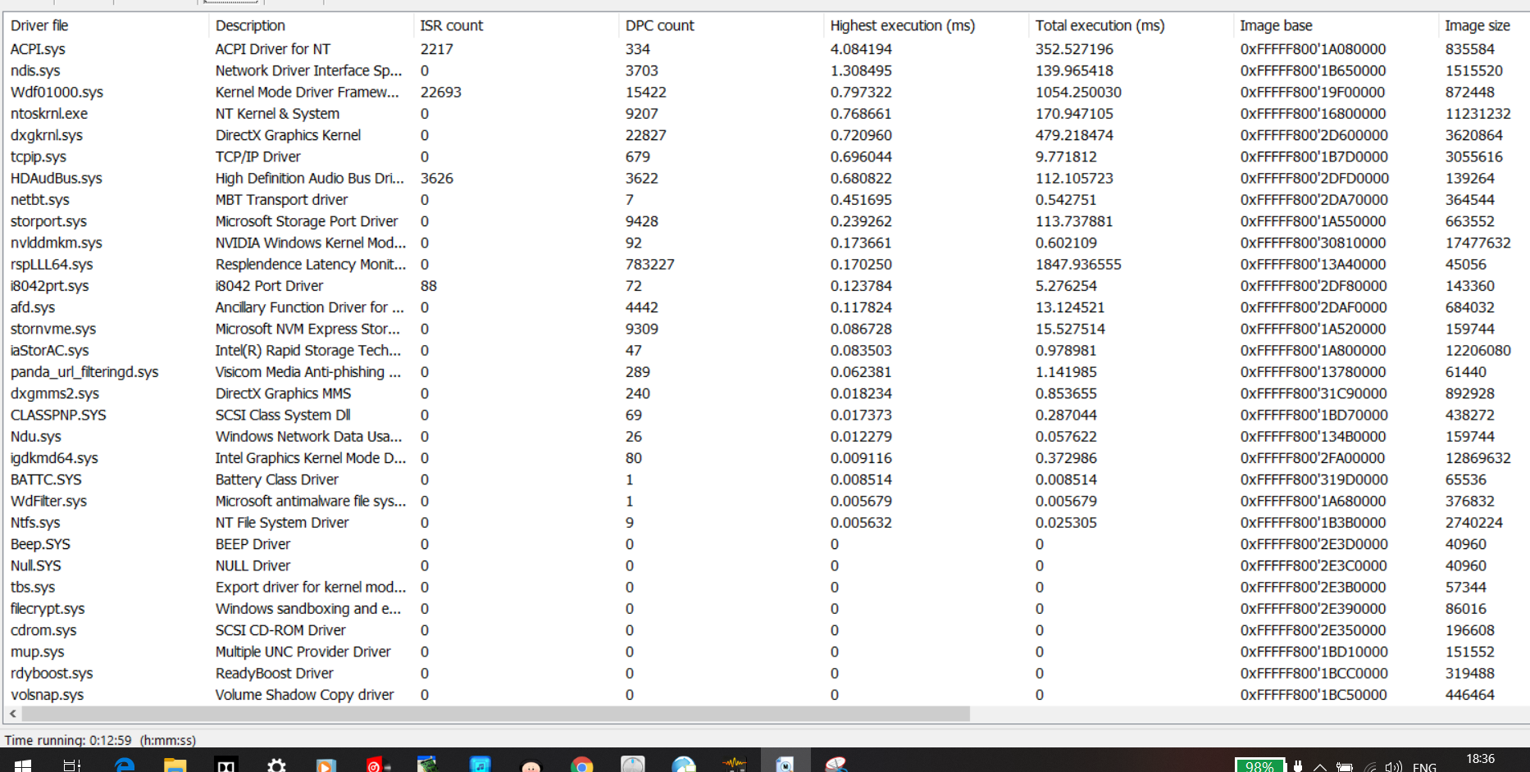Screen dimensions: 1530x772
Task: Click the horizontal scrollbar thumb
Action: 495,714
